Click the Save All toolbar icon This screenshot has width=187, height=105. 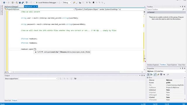point(23,3)
